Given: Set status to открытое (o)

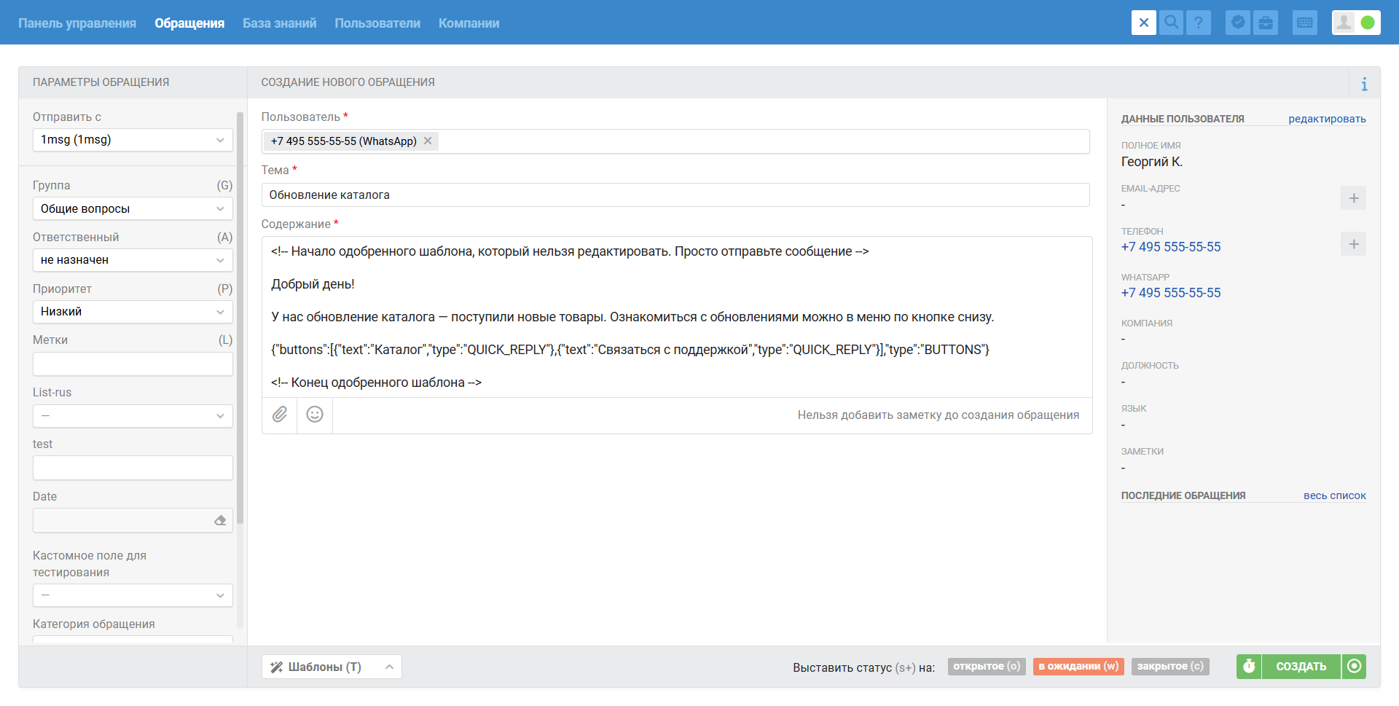Looking at the screenshot, I should pos(987,666).
